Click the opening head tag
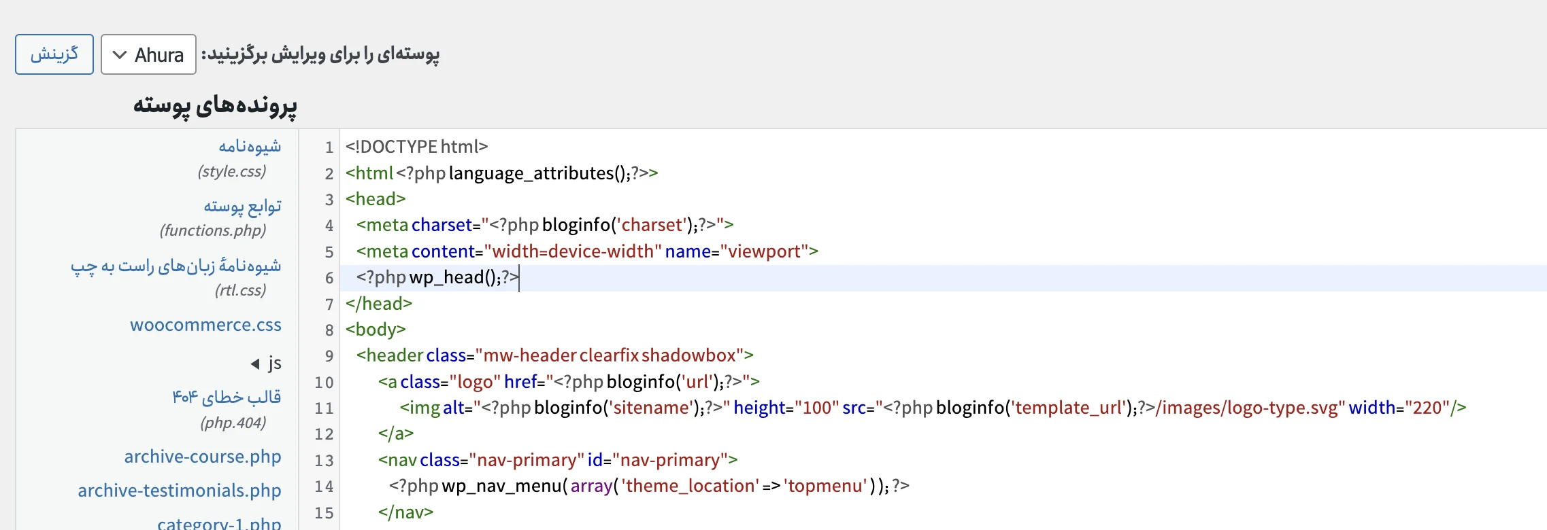The image size is (1547, 530). pyautogui.click(x=376, y=199)
